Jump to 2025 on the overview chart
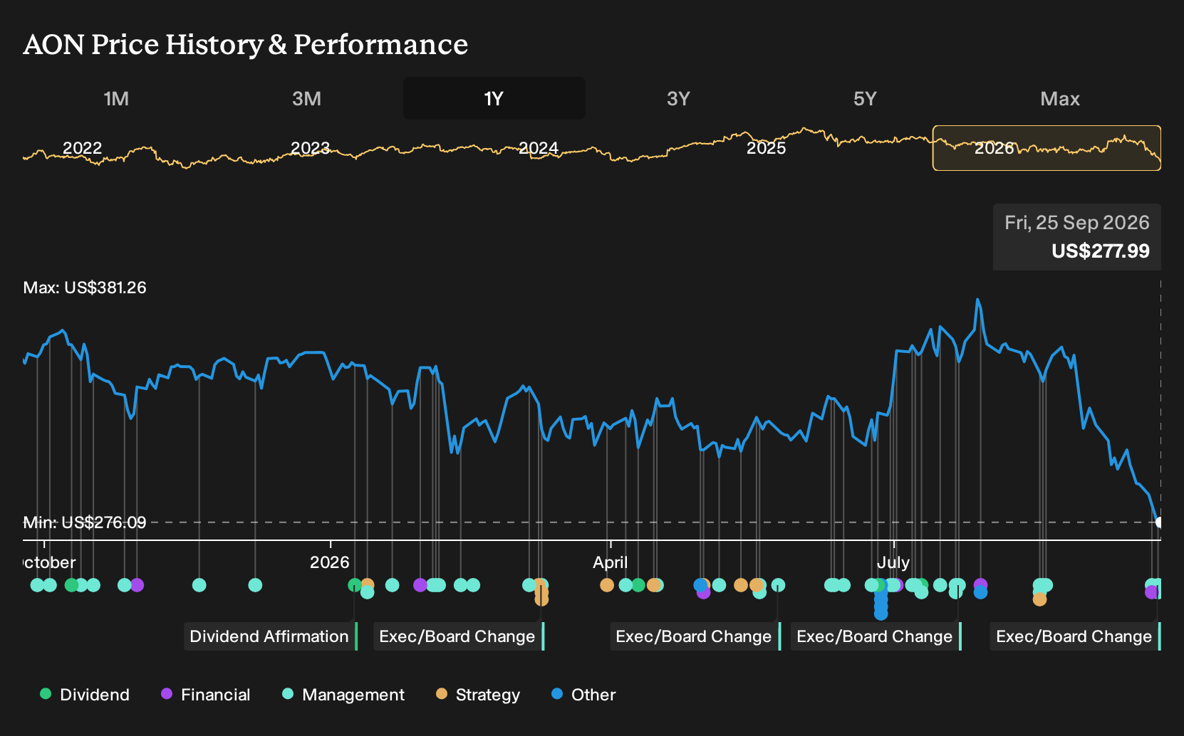This screenshot has height=736, width=1184. point(767,148)
